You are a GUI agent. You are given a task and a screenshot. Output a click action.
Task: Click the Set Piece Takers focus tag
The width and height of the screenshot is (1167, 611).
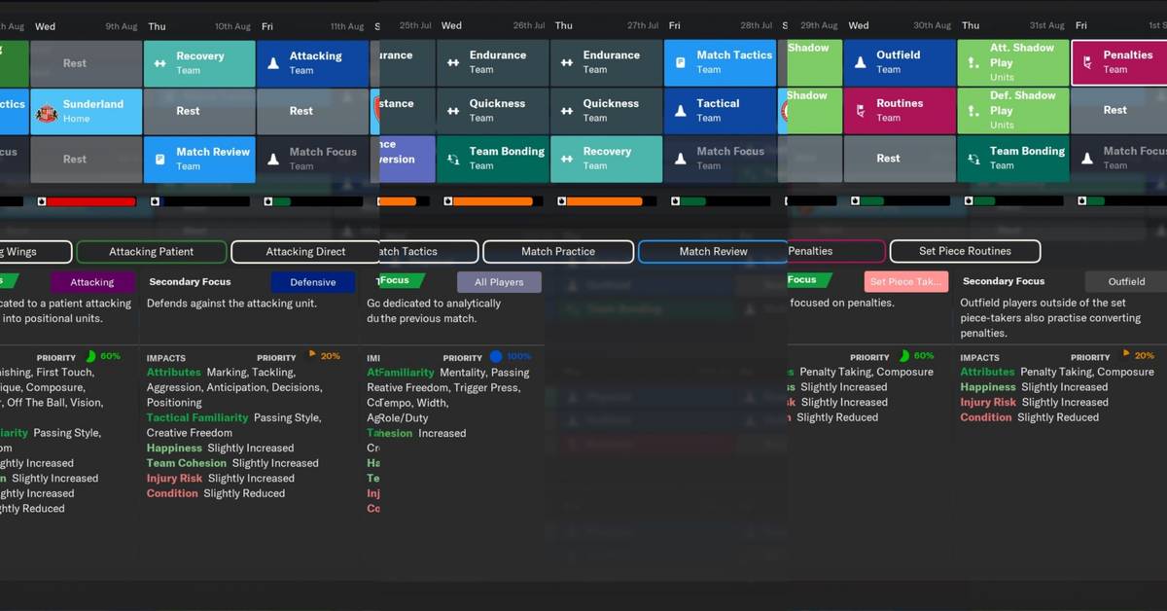point(904,282)
